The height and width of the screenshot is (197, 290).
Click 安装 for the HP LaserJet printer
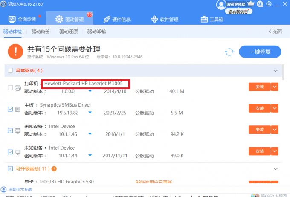pyautogui.click(x=259, y=87)
